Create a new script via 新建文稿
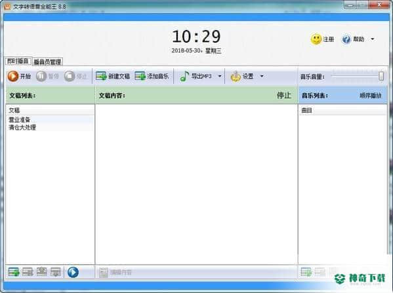This screenshot has width=393, height=293. tap(113, 76)
